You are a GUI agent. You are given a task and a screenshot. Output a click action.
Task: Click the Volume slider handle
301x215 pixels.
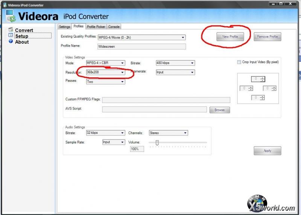click(157, 142)
